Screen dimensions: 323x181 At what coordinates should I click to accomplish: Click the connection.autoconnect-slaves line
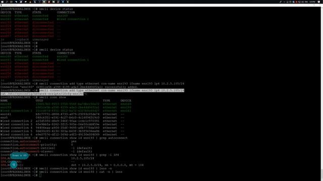point(46,151)
